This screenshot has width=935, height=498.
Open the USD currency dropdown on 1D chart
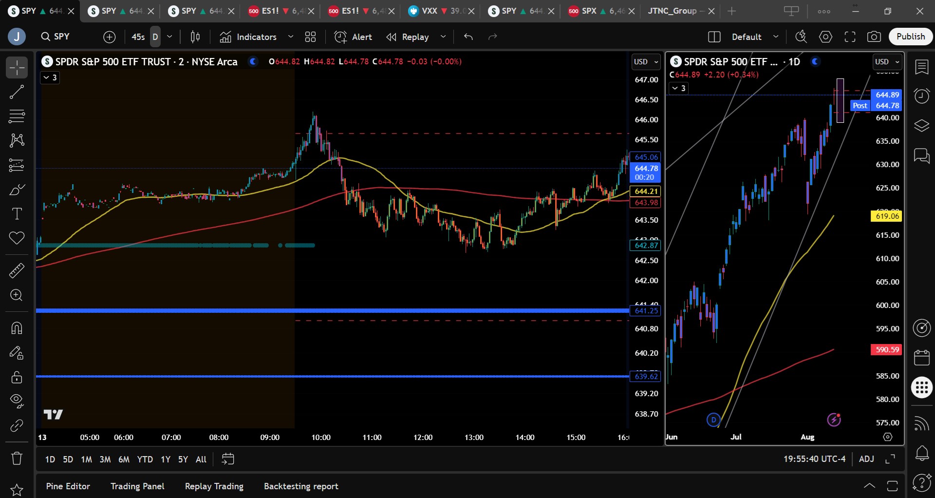pos(887,62)
